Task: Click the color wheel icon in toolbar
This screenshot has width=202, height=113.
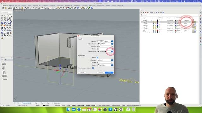Action: coord(69,8)
